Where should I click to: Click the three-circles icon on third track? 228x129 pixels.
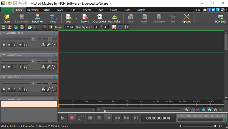click(43, 89)
